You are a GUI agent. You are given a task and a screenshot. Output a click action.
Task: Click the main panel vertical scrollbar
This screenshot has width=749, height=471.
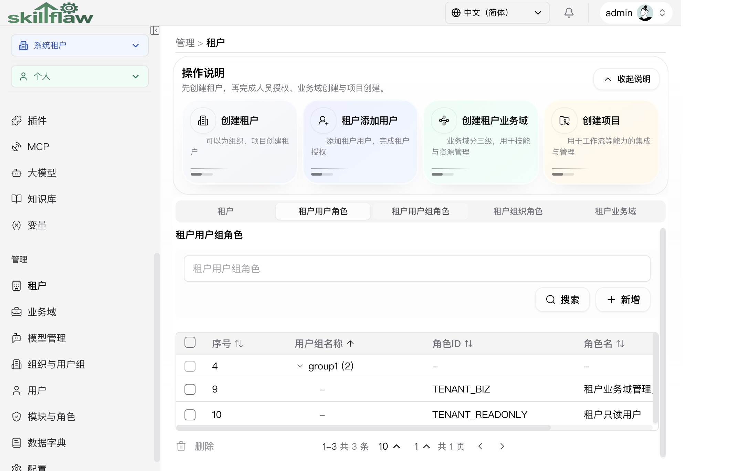click(x=663, y=343)
